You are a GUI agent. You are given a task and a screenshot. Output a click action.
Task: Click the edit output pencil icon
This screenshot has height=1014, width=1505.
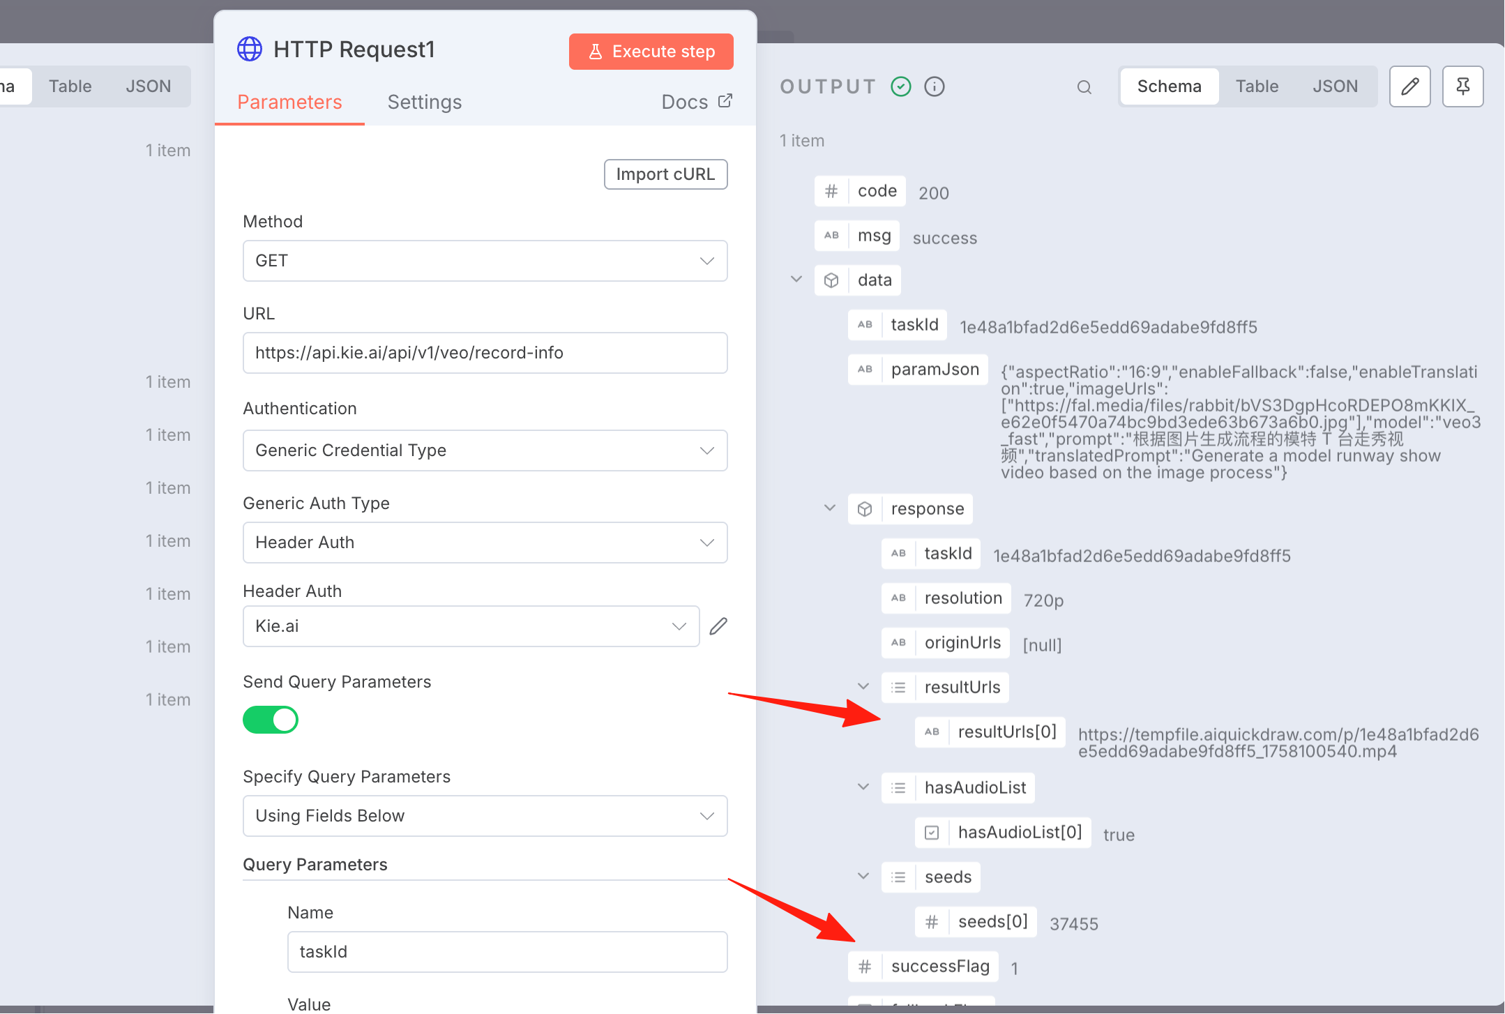tap(1409, 86)
